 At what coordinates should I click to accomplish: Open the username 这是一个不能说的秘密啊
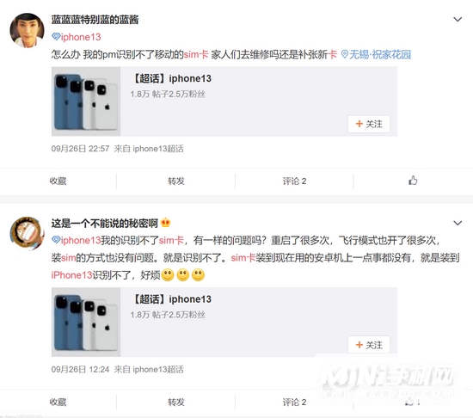tap(105, 223)
